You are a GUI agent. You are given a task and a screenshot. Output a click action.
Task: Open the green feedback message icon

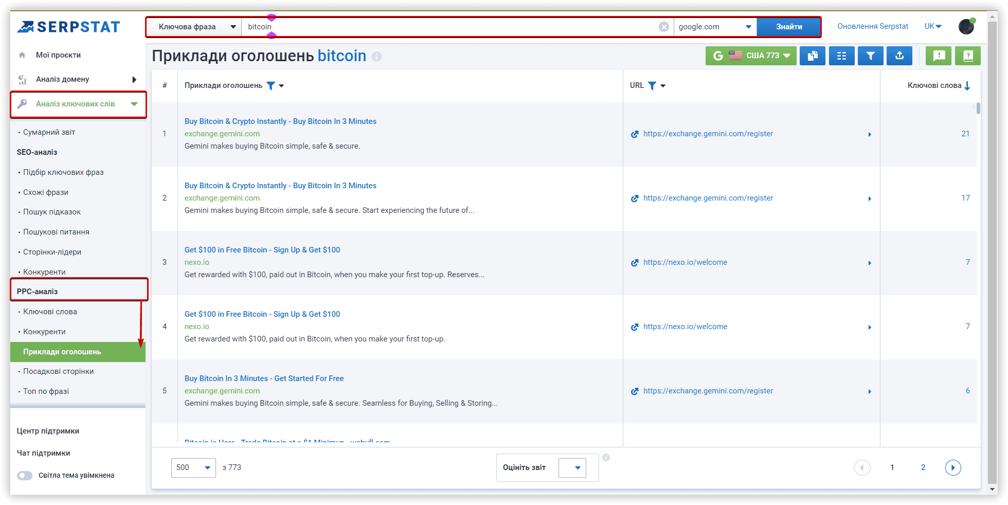[939, 56]
